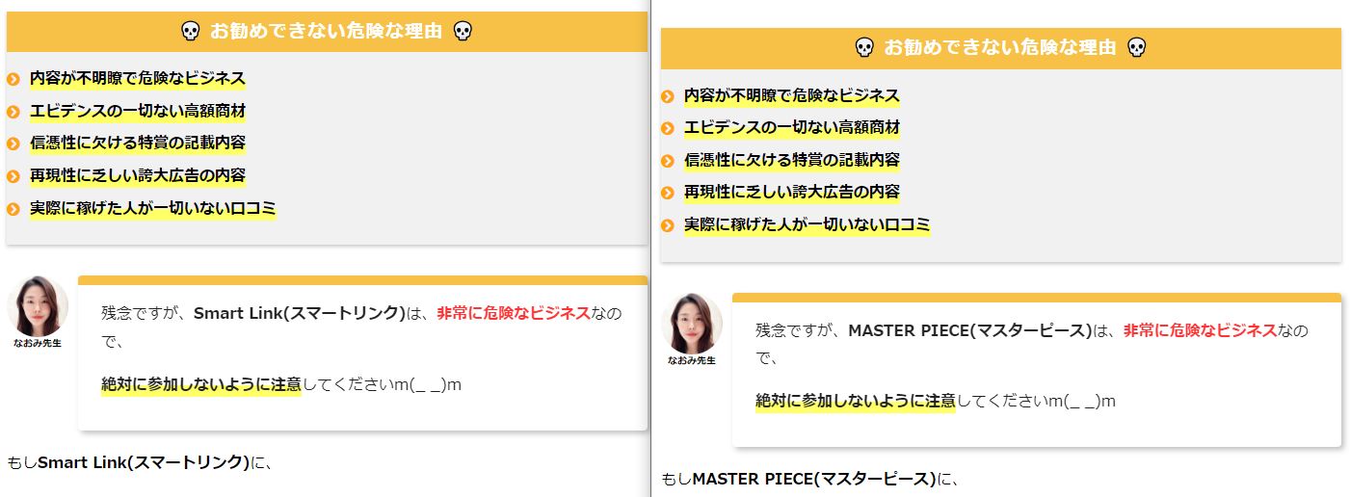Select 再現性に乏しい誇大広告の内容 text on MASTER PIECE page
This screenshot has width=1350, height=497.
tap(792, 192)
